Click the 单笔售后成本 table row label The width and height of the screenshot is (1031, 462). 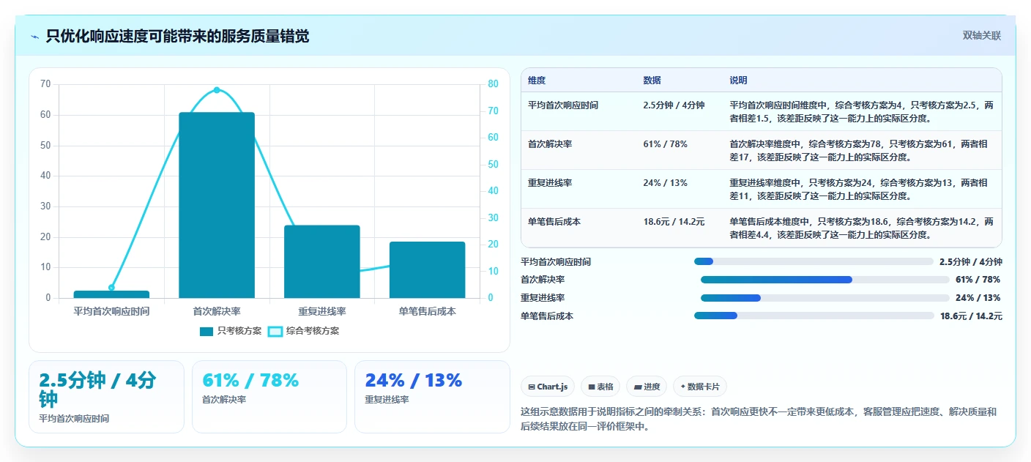coord(554,222)
